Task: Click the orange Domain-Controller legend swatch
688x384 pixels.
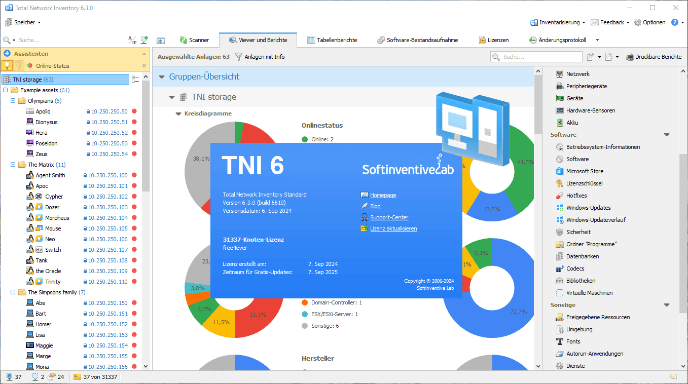Action: click(x=305, y=302)
